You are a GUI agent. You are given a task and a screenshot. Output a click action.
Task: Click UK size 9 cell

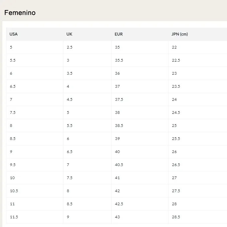point(87,217)
